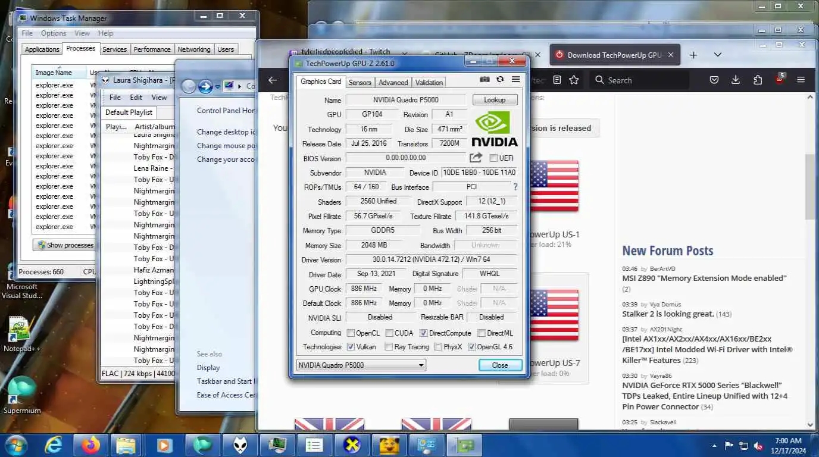Open MSI Z890 Memory Extension Mode post
This screenshot has height=457, width=819.
(x=704, y=278)
